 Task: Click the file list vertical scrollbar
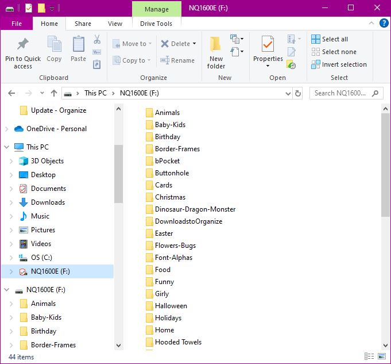[385, 165]
